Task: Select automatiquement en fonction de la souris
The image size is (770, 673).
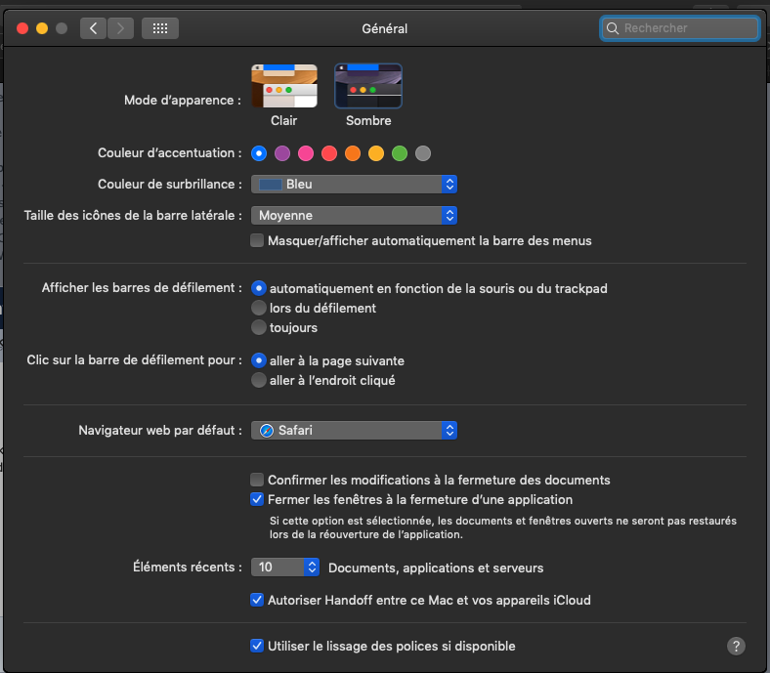Action: (259, 288)
